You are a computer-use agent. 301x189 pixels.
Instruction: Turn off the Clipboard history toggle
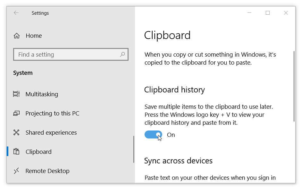153,135
